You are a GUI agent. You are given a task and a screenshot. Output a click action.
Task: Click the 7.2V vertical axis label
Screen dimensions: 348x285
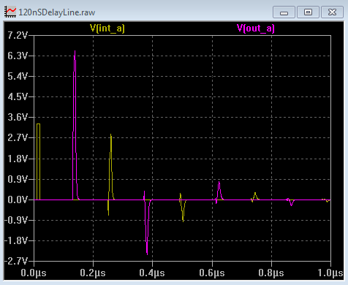click(x=18, y=36)
